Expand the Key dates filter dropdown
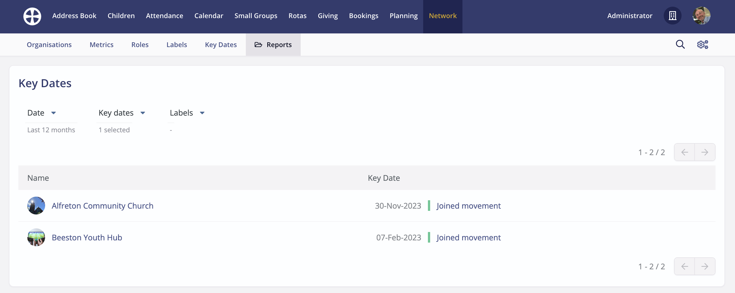735x293 pixels. (x=122, y=113)
